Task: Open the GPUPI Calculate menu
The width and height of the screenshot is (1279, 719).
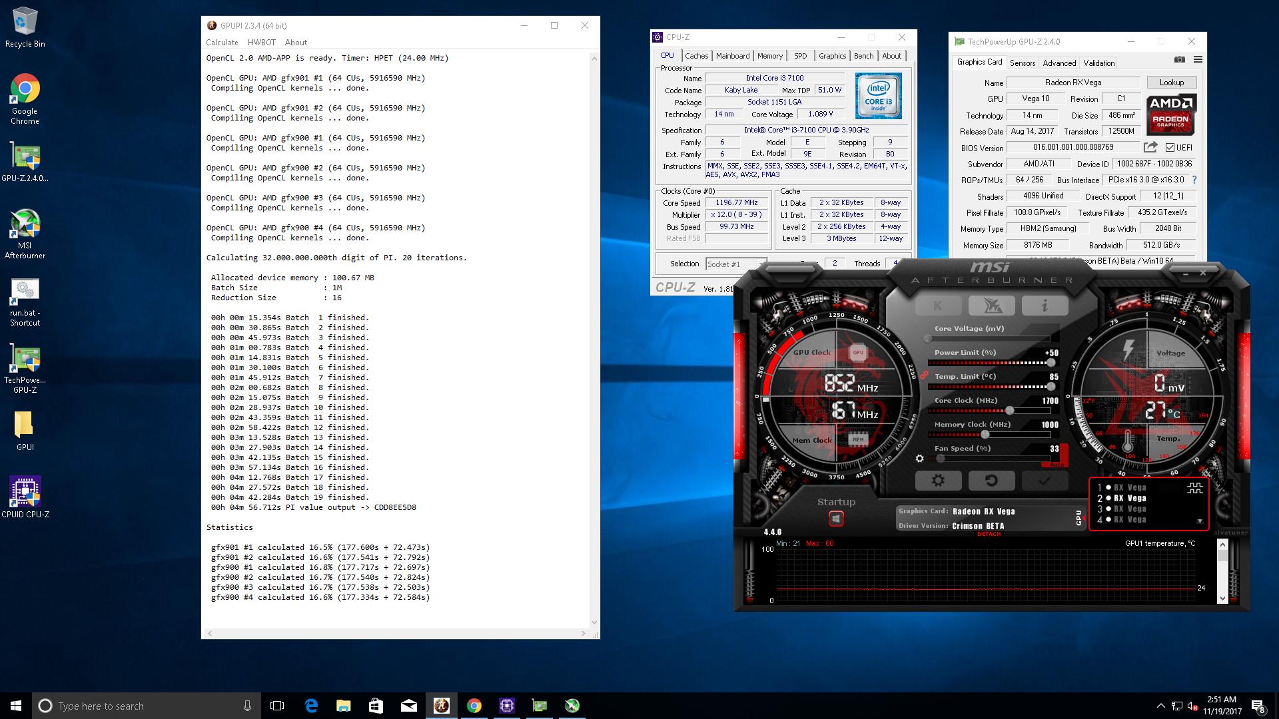Action: tap(222, 42)
